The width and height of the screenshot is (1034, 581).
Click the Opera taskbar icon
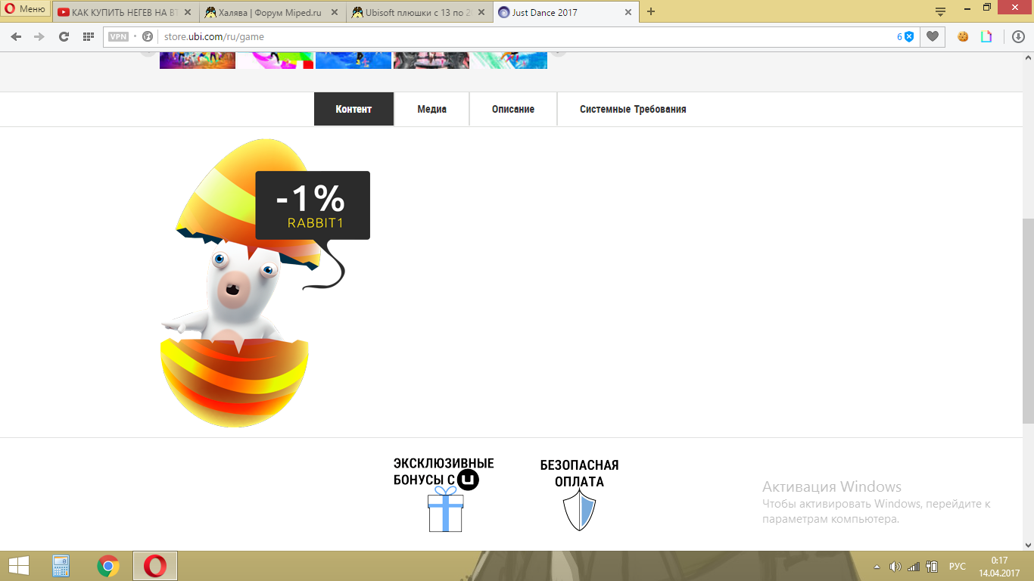155,566
